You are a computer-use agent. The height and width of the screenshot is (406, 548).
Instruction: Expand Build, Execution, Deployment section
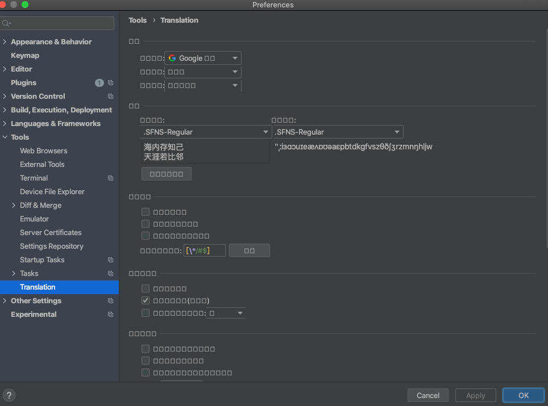(5, 110)
